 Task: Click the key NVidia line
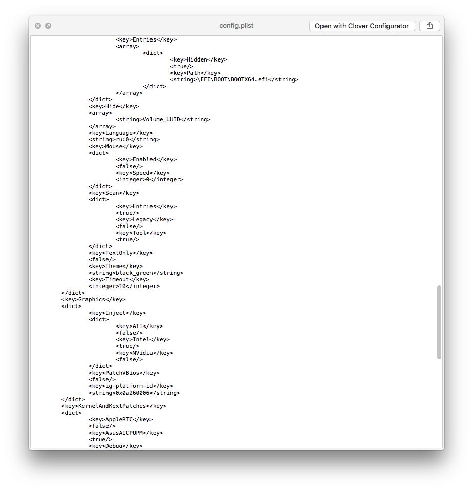(x=144, y=353)
